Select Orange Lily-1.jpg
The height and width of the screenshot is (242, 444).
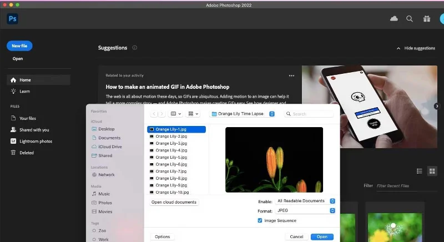176,129
